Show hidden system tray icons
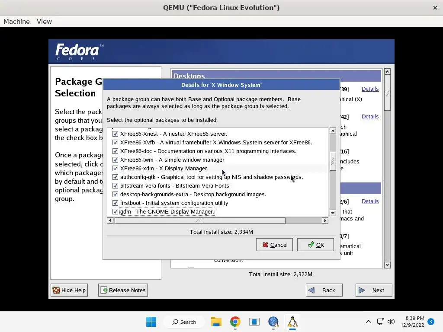The width and height of the screenshot is (443, 332). click(369, 322)
